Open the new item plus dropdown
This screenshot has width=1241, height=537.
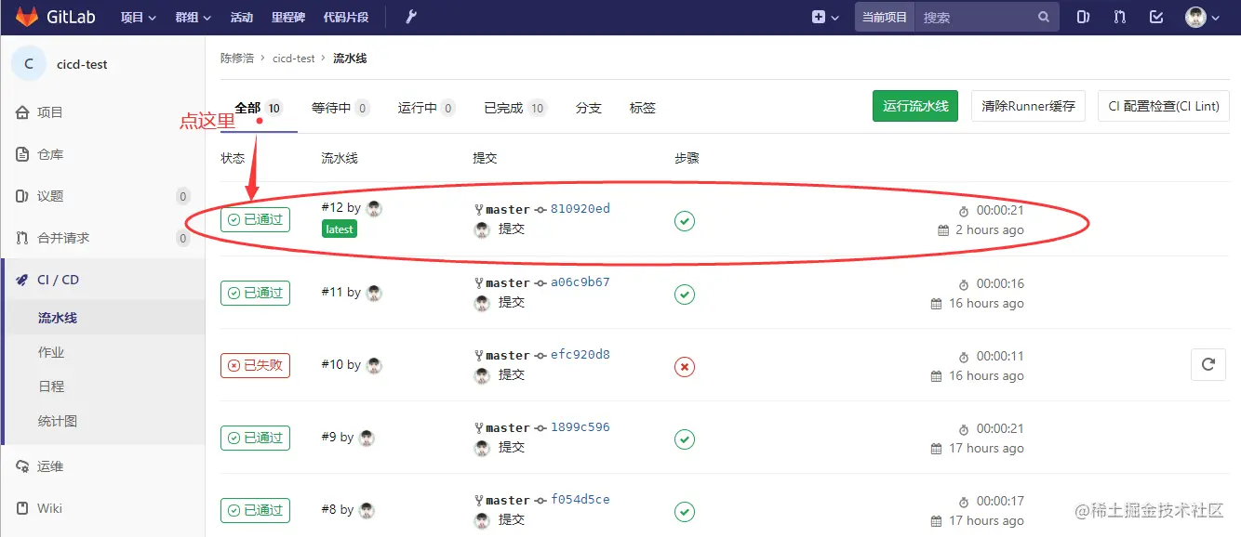pos(824,17)
